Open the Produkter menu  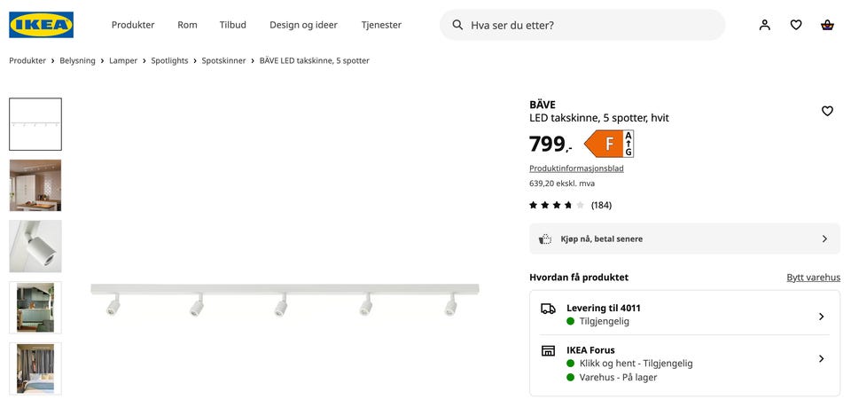click(133, 25)
